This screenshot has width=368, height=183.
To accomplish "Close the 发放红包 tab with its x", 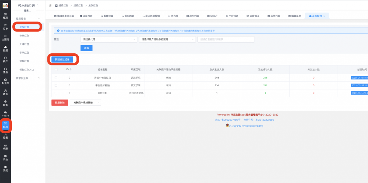I will [x=324, y=16].
